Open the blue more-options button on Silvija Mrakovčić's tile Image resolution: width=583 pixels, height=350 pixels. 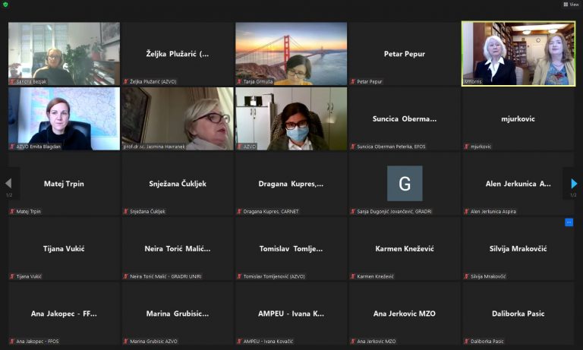[569, 222]
